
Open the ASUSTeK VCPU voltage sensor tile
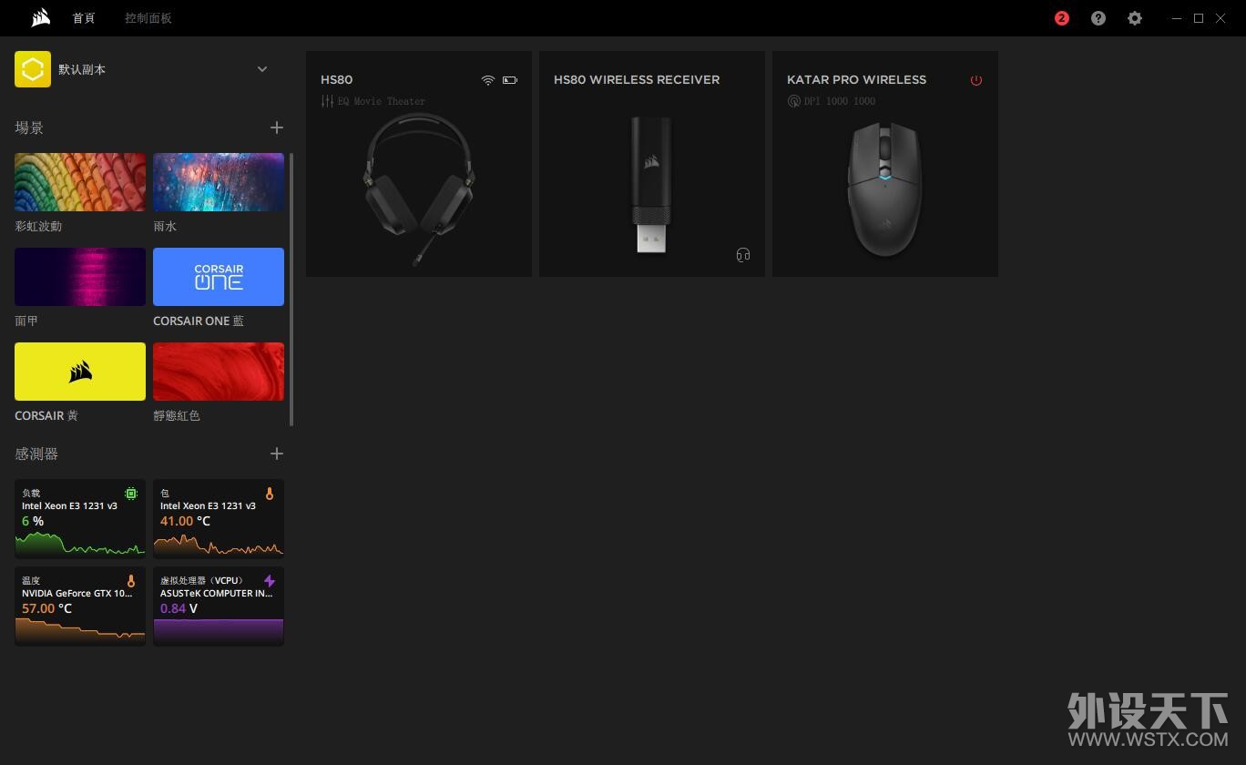[x=219, y=606]
